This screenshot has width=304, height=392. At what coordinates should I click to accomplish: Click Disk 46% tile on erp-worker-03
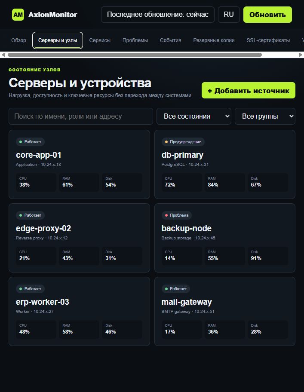pos(122,329)
